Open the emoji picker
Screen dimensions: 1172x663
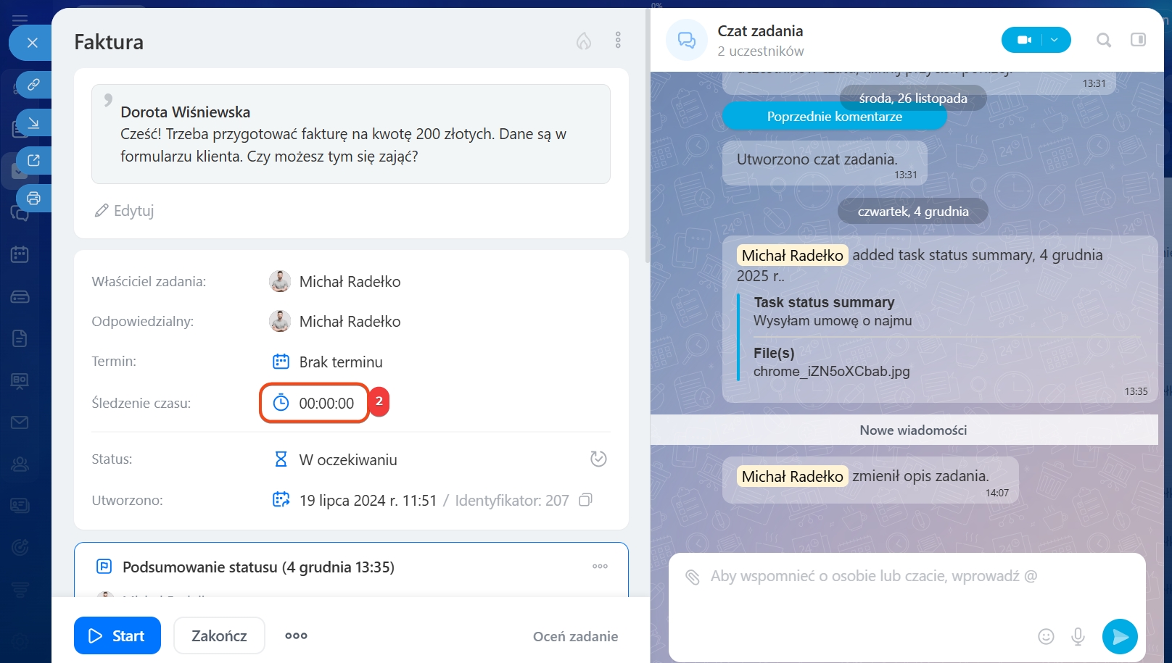[1046, 636]
